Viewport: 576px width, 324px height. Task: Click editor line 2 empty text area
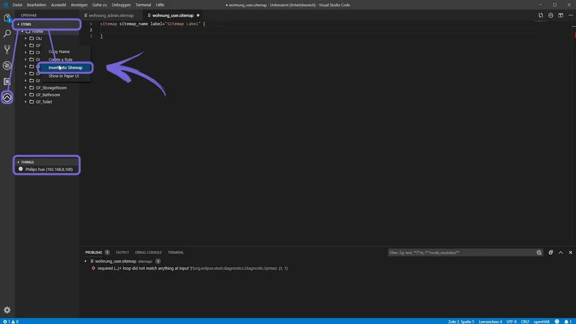[316, 30]
